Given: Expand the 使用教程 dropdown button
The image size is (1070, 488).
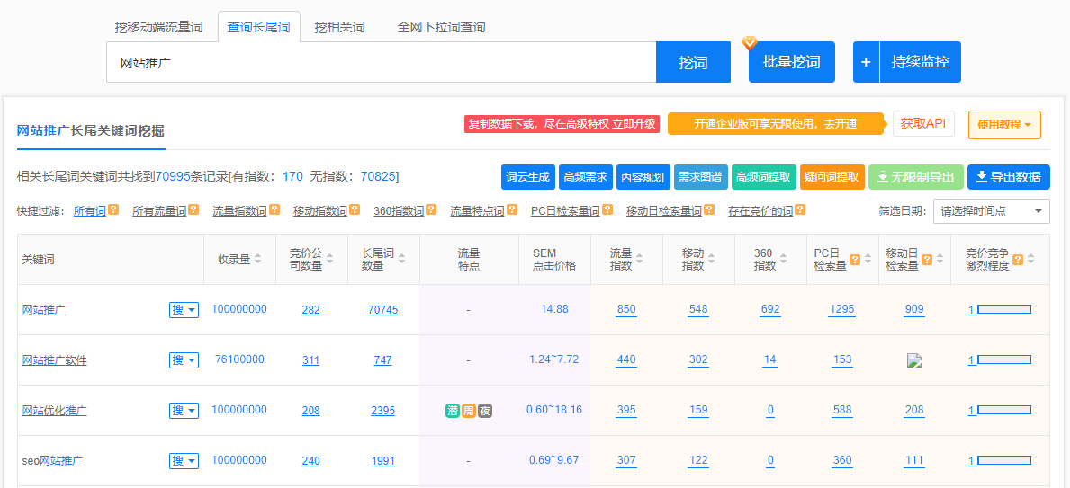Looking at the screenshot, I should [x=1004, y=125].
